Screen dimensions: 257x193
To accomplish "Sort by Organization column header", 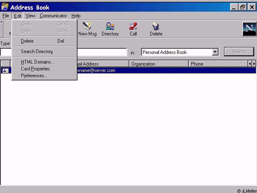I will pos(159,64).
